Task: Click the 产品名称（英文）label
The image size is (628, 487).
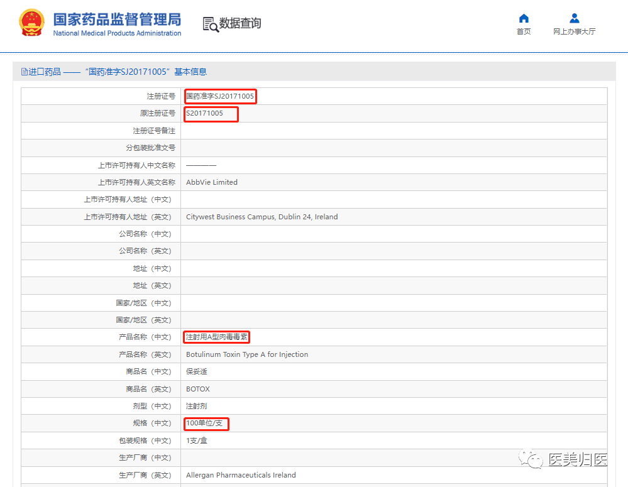Action: point(145,354)
